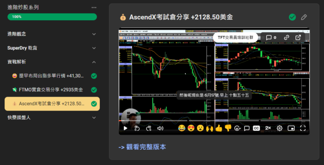Image resolution: width=324 pixels, height=165 pixels.
Task: Mute the video volume
Action: point(160,128)
